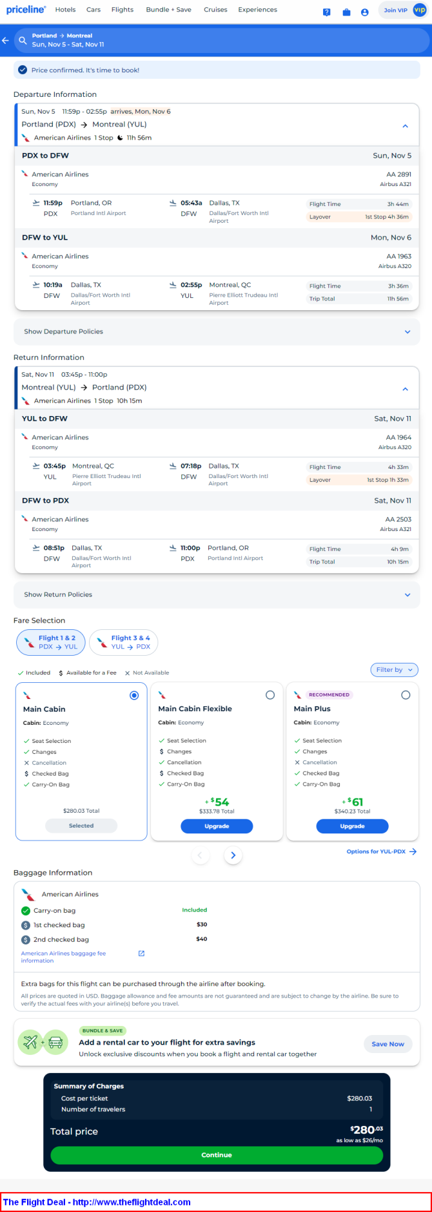Click the previous fare options left chevron
Screen dimensions: 432x1212
(200, 855)
